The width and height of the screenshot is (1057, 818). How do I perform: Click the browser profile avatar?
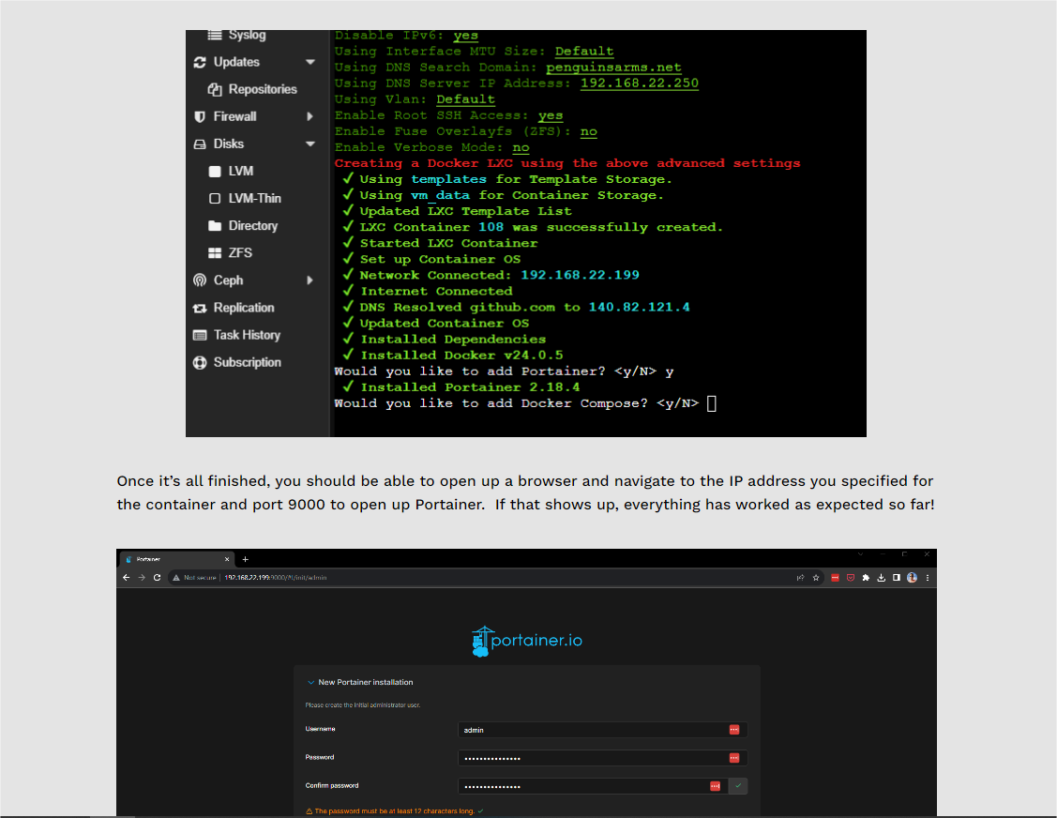[x=912, y=578]
